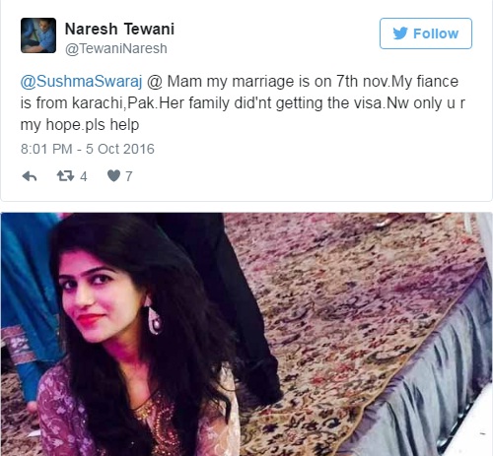Retweet using the retweet icon
493x456 pixels.
click(65, 176)
